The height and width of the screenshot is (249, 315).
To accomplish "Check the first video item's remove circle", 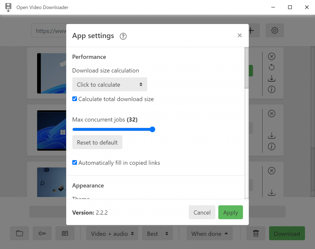I will [x=271, y=56].
